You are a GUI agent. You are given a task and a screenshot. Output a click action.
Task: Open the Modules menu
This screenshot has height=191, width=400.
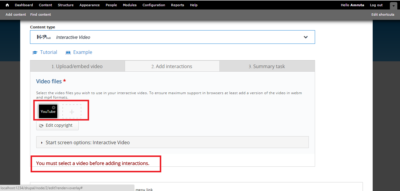[x=130, y=5]
